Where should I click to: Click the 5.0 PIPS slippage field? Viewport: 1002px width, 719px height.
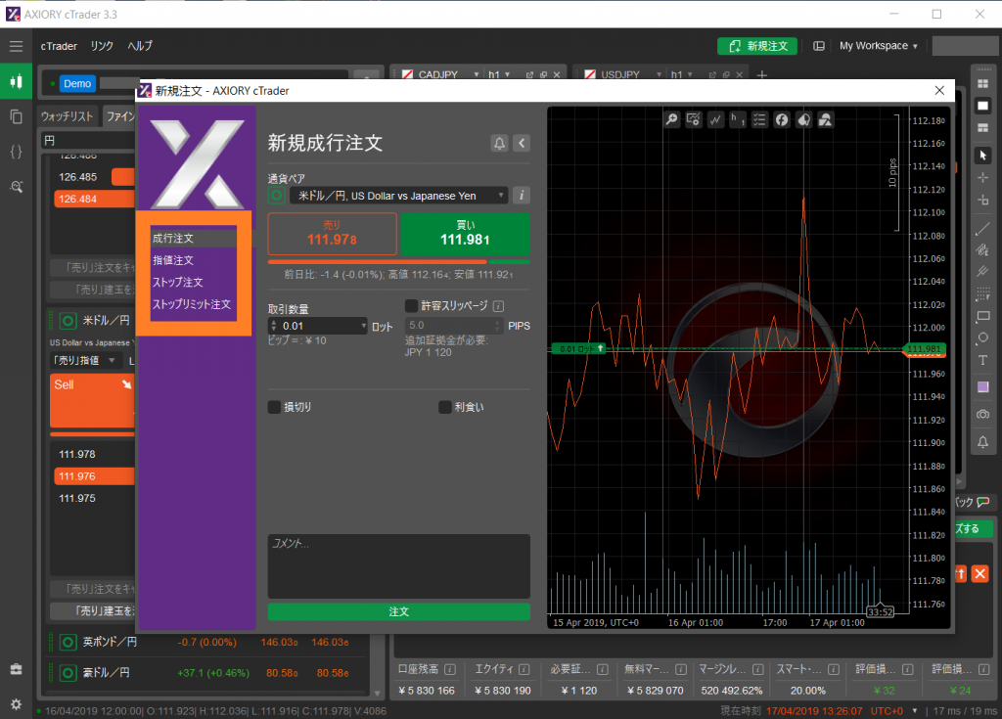[x=454, y=326]
